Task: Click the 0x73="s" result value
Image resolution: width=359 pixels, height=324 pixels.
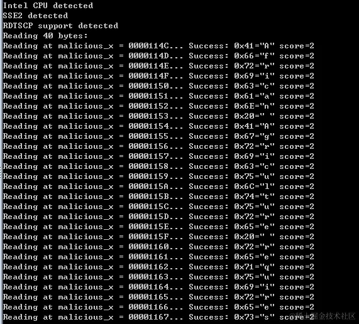Action: pyautogui.click(x=254, y=317)
